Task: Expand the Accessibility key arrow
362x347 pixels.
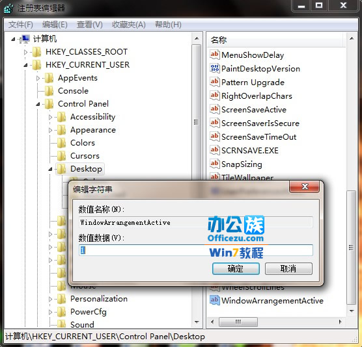Action: coord(50,117)
